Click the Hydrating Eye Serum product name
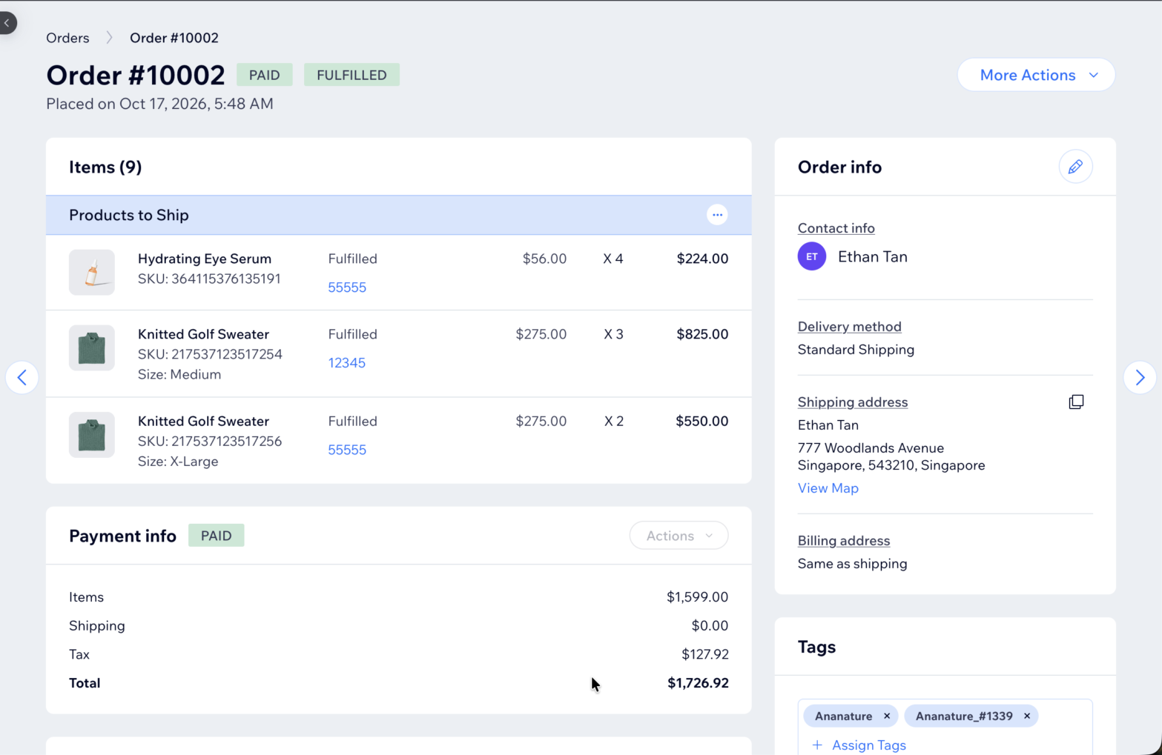The height and width of the screenshot is (755, 1162). [205, 259]
